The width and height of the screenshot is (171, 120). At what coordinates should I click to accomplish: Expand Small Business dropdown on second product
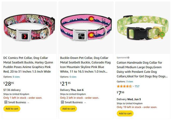pos(85,103)
